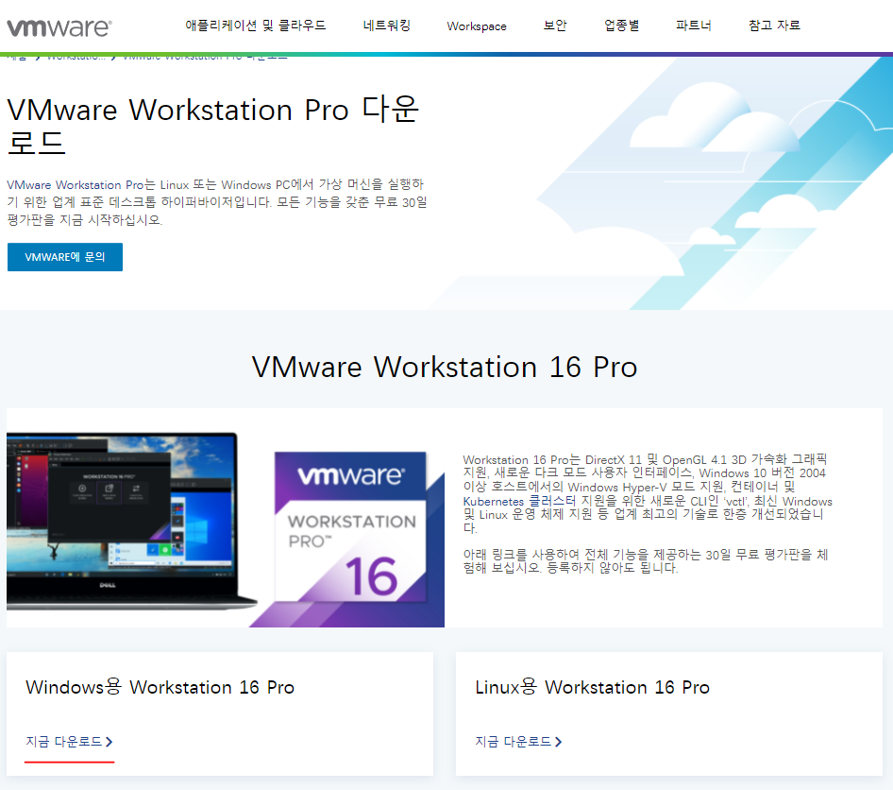
Task: Click the VMWARE에 문의 button
Action: [65, 257]
